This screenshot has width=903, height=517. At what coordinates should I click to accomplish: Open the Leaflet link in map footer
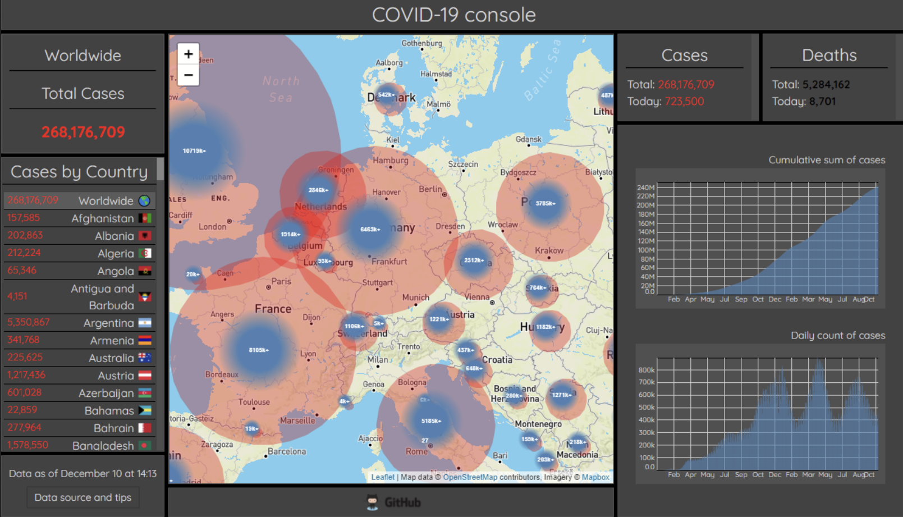(x=383, y=477)
